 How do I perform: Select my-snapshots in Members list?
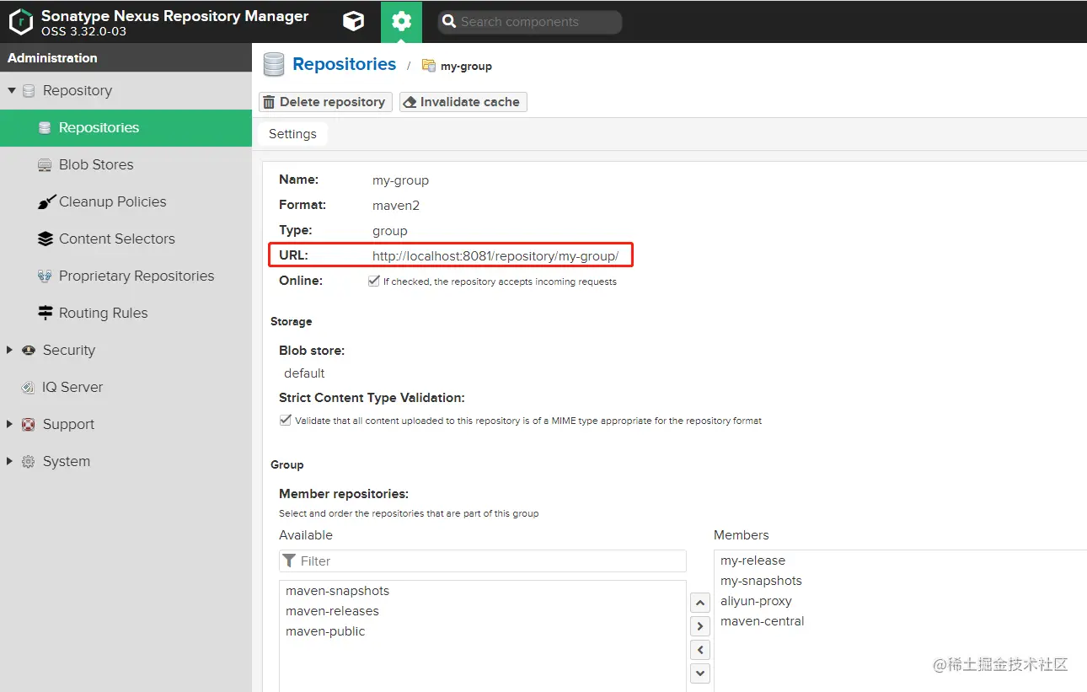(900, 581)
